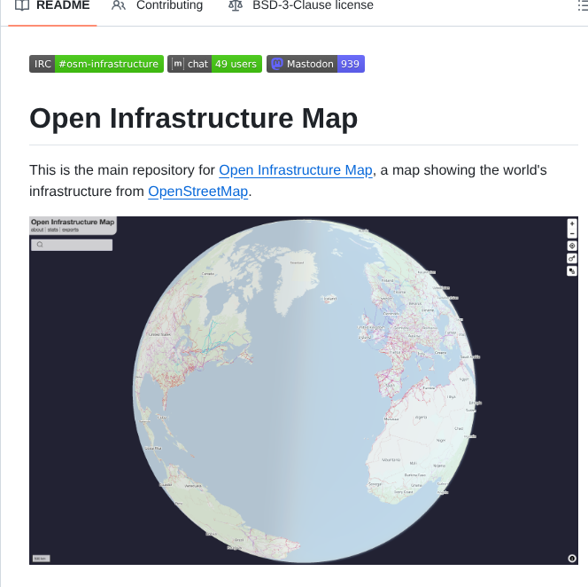Open the Matrix chat 49 users badge
The width and height of the screenshot is (588, 587).
click(x=214, y=64)
